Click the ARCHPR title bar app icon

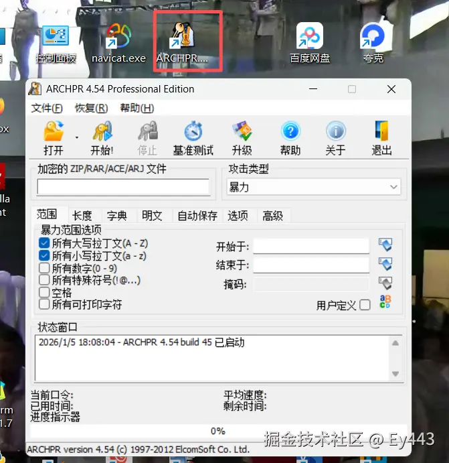(35, 88)
